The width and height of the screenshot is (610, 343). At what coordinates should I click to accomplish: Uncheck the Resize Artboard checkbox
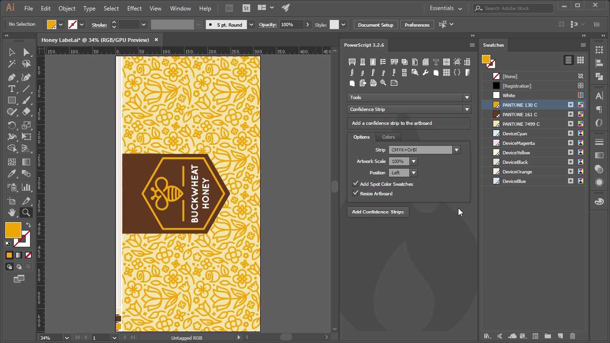coord(356,193)
